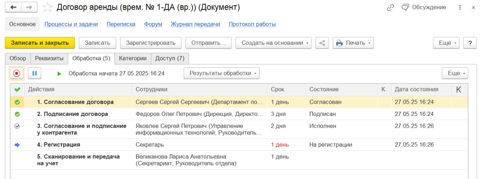The height and width of the screenshot is (179, 480).
Task: Open Переписка link
Action: (x=121, y=24)
